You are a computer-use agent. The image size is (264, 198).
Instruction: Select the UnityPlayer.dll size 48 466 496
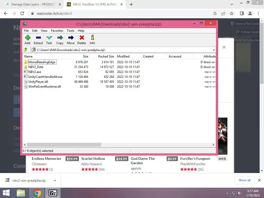(81, 82)
